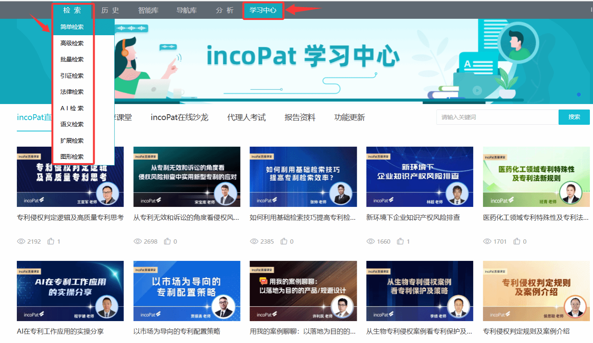Switch to the incoPat在线沙龙 tab
Screen dimensions: 593x343
pyautogui.click(x=179, y=117)
